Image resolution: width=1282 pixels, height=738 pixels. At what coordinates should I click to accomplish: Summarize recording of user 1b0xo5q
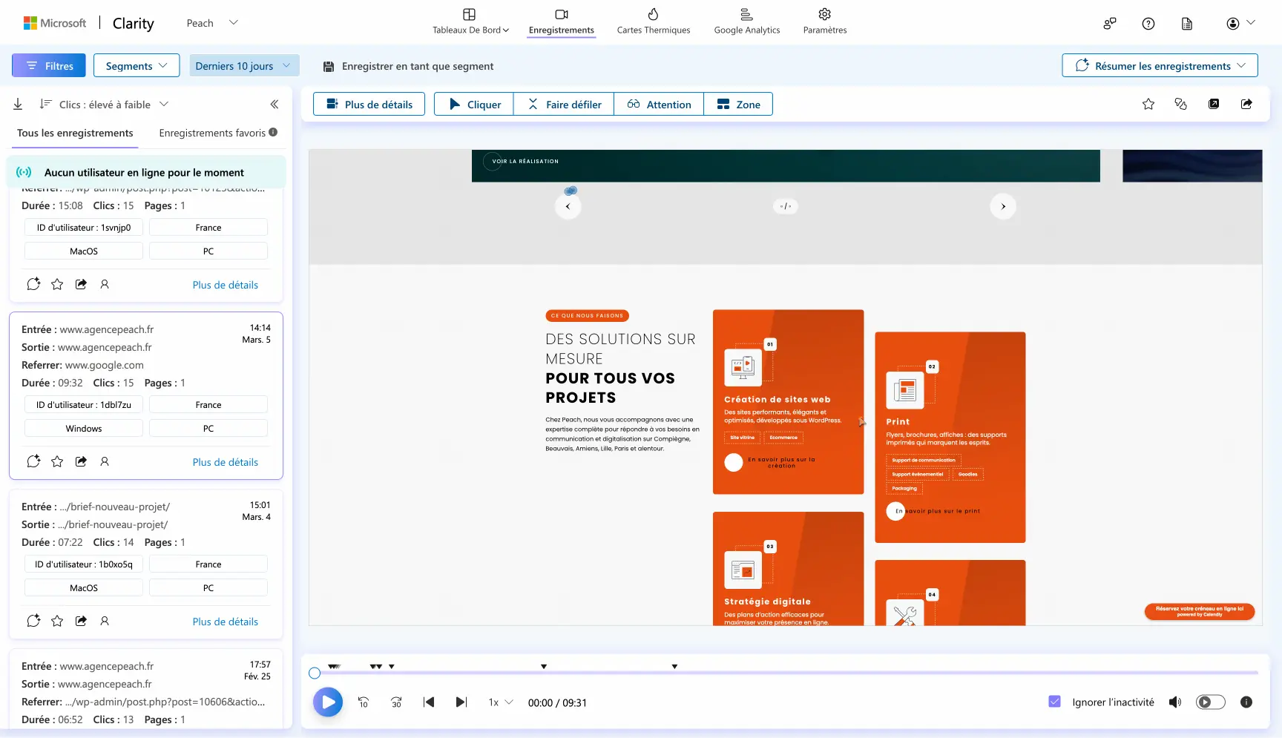click(x=33, y=621)
